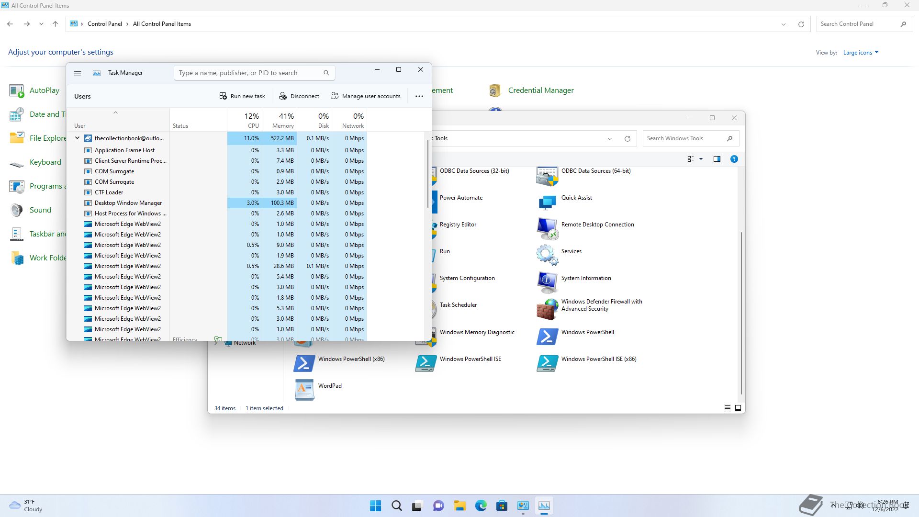Open Task Scheduler
Screen dimensions: 919x517
[458, 305]
